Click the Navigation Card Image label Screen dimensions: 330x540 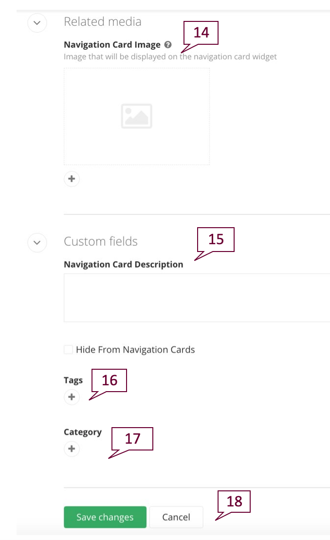coord(112,44)
